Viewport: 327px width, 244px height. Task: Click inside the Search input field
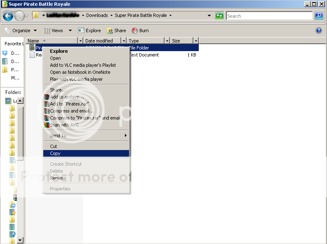pos(269,16)
